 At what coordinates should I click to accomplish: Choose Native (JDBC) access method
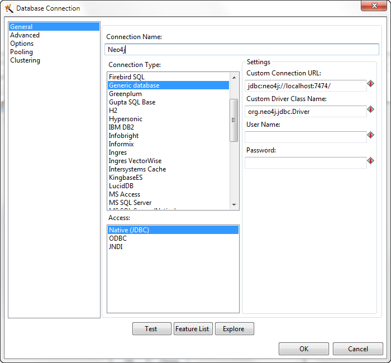click(173, 230)
